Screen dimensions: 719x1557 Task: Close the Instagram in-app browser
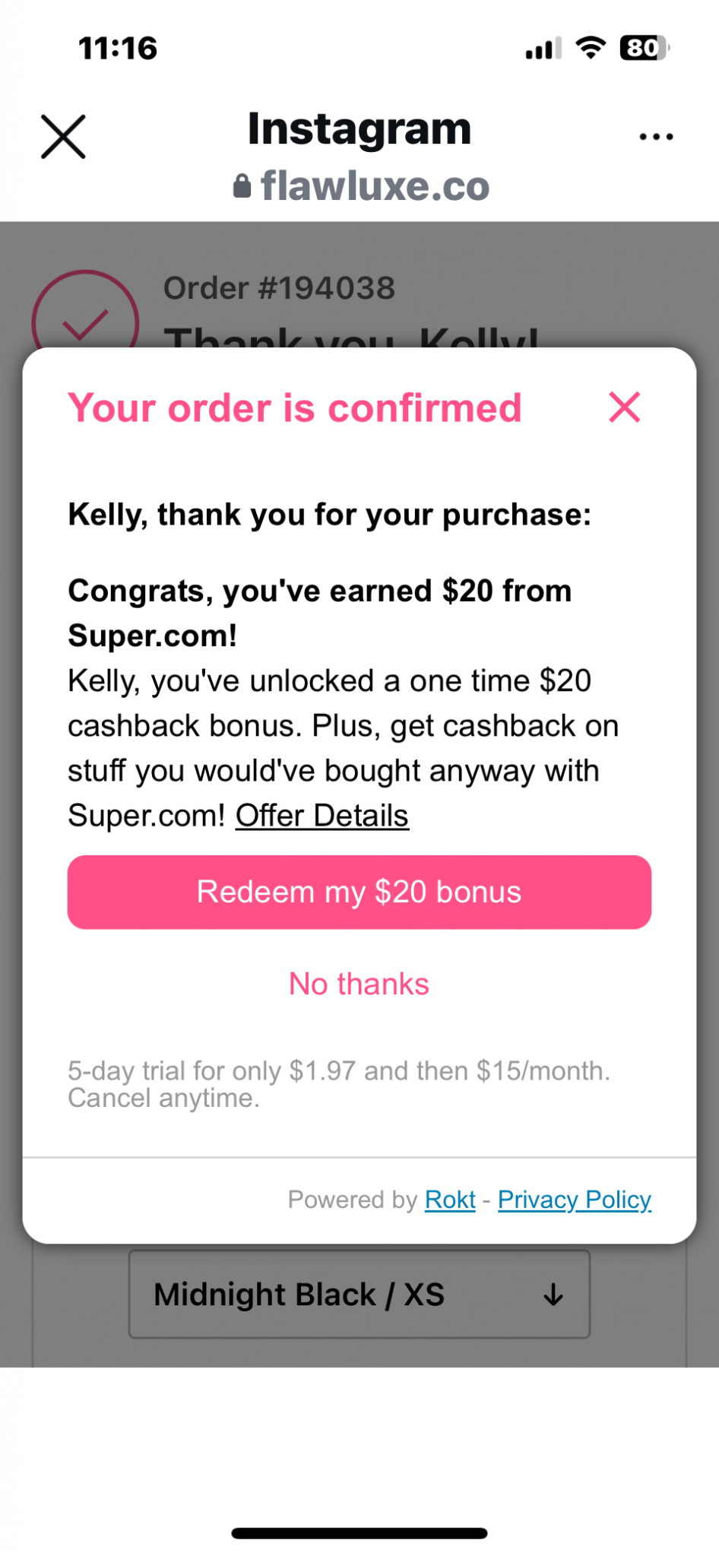(x=63, y=137)
